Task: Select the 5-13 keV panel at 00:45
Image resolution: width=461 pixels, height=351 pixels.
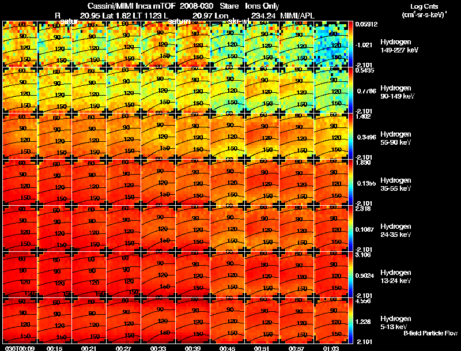Action: coord(227,320)
